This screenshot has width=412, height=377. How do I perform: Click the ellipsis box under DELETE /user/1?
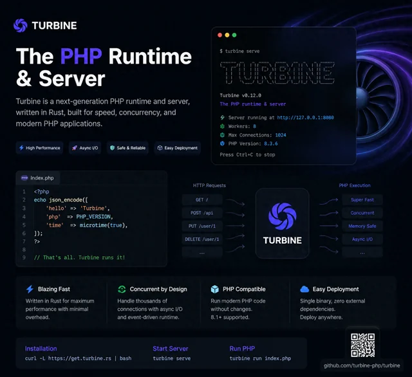[x=202, y=252]
